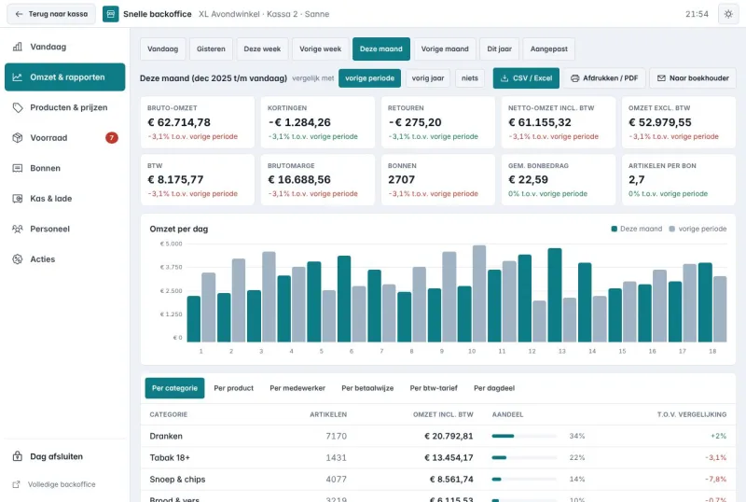Click the envelope icon on Naar boekhouder
746x502 pixels.
pyautogui.click(x=661, y=78)
